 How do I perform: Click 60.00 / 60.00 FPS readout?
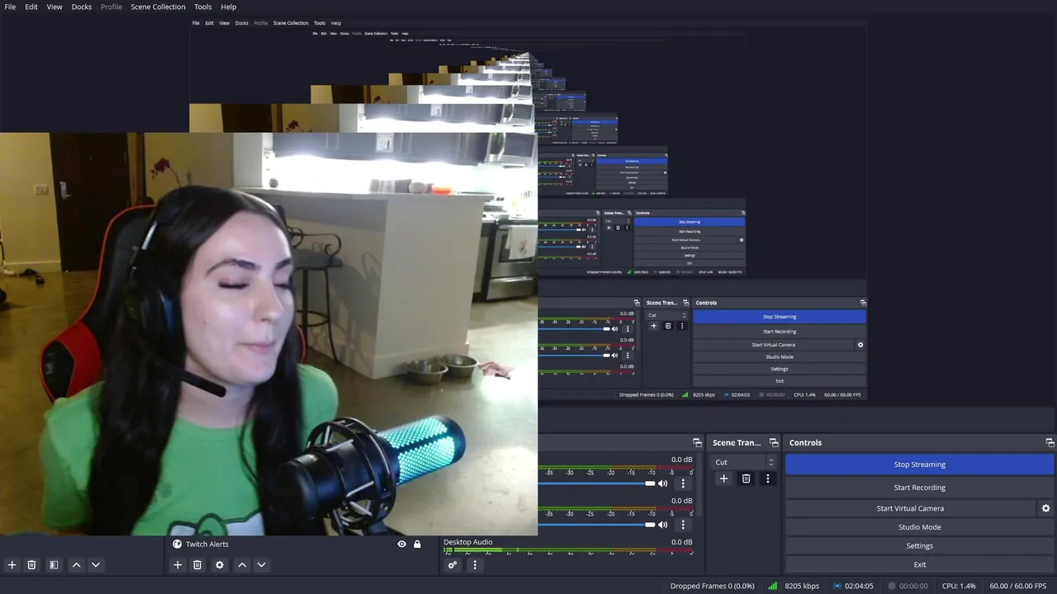pos(1018,586)
